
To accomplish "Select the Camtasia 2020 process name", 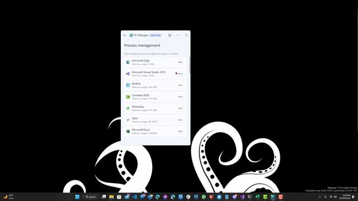I will click(140, 95).
